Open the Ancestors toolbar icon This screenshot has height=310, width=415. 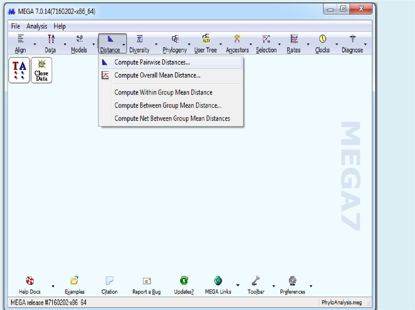(237, 38)
